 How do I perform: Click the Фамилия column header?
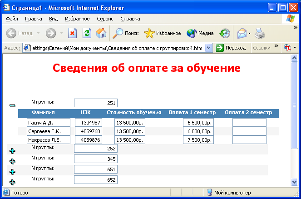pos(43,112)
